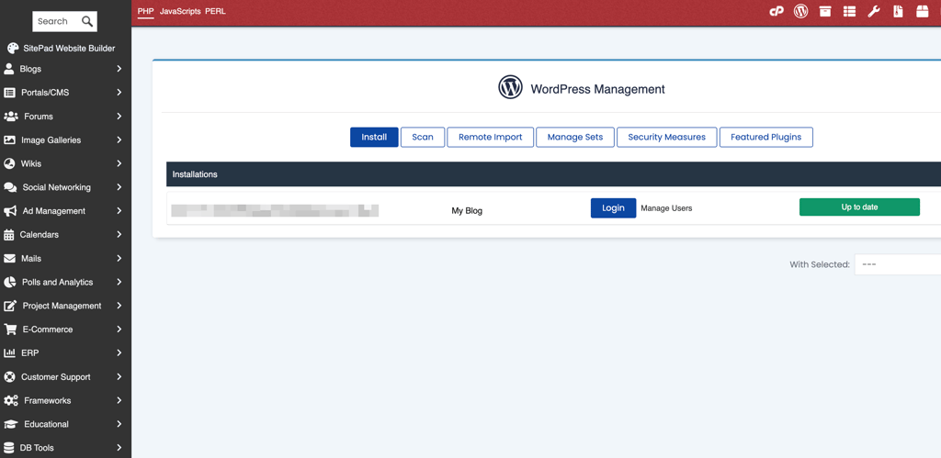The image size is (941, 458).
Task: Open SitePad Website Builder link
Action: pos(69,48)
